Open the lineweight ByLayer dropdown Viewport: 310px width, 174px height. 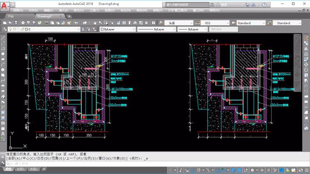click(193, 29)
